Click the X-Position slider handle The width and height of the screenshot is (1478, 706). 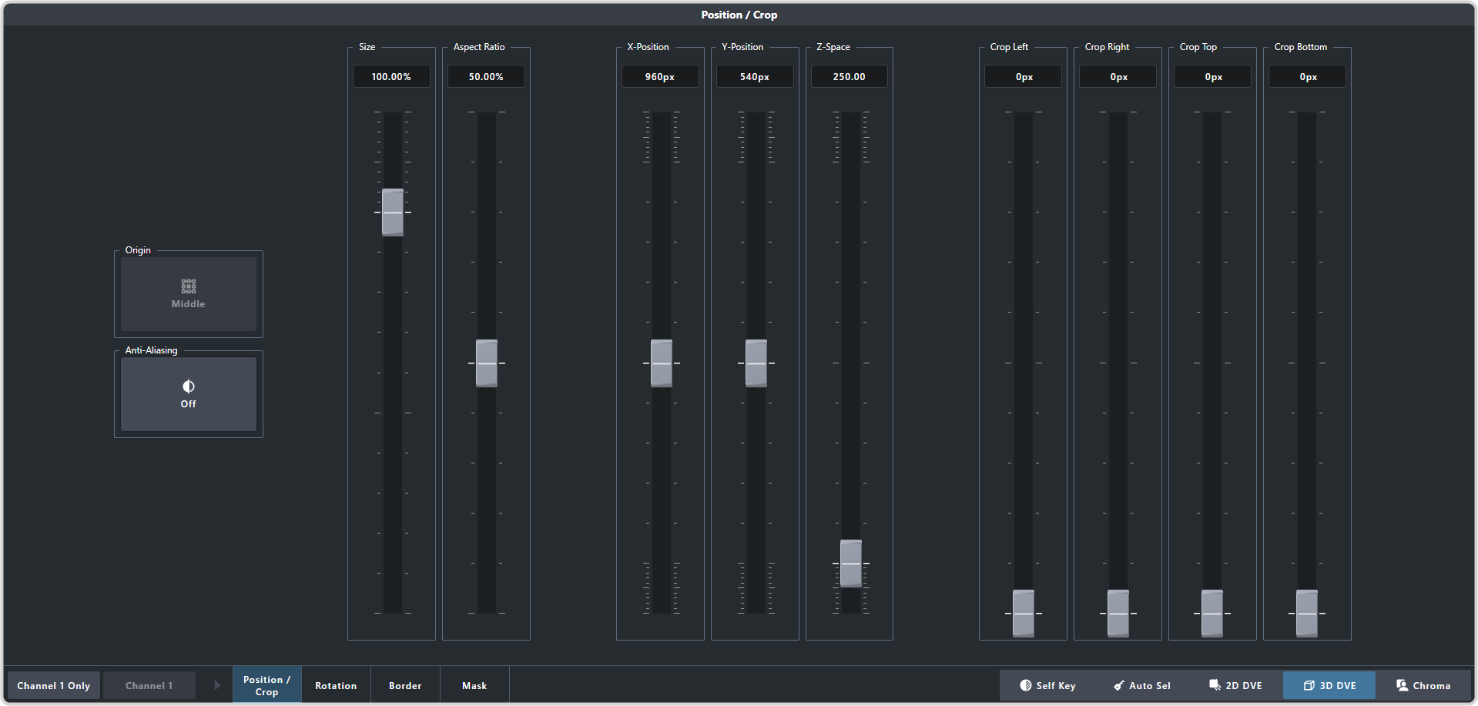(x=662, y=363)
